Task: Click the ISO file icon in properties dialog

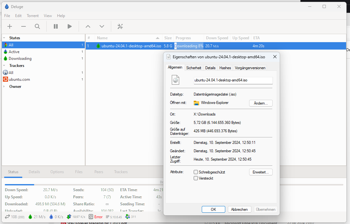Action: pos(175,80)
